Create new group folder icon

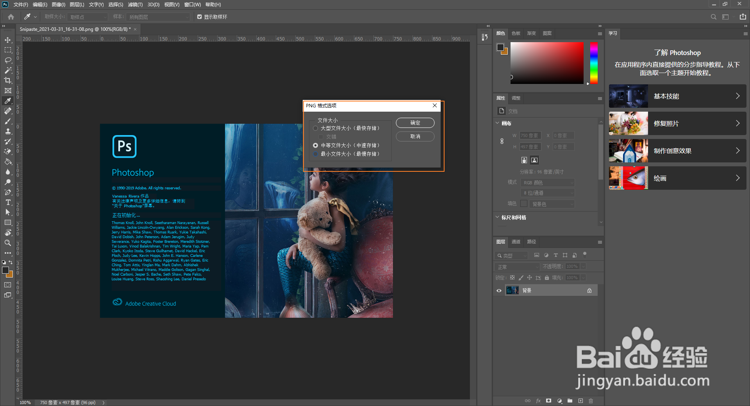(x=570, y=401)
